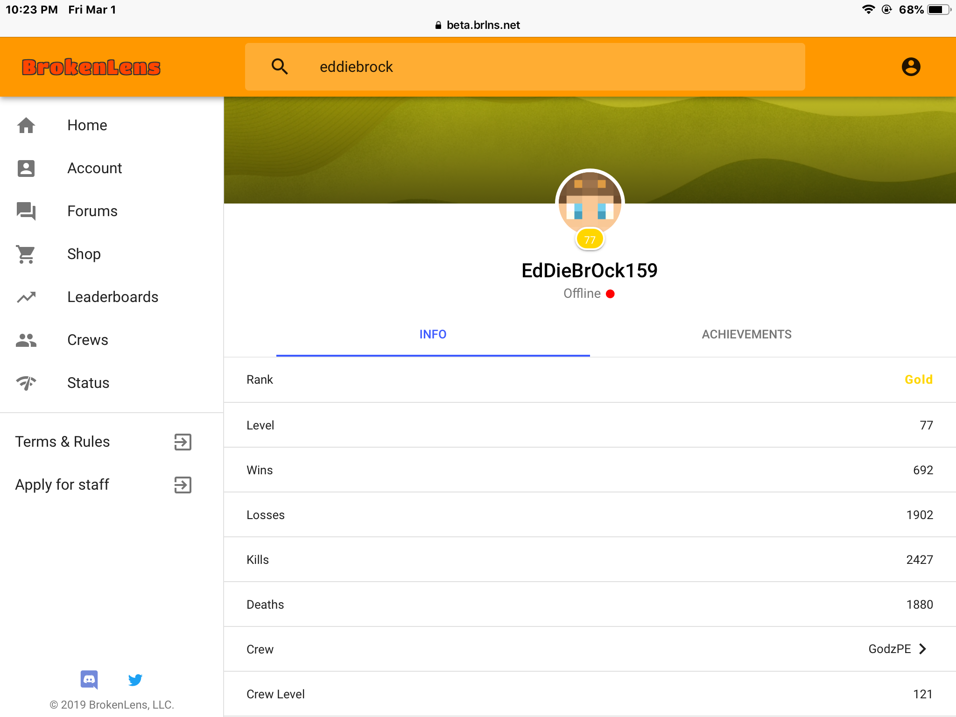
Task: Click the search magnifier icon
Action: (280, 67)
